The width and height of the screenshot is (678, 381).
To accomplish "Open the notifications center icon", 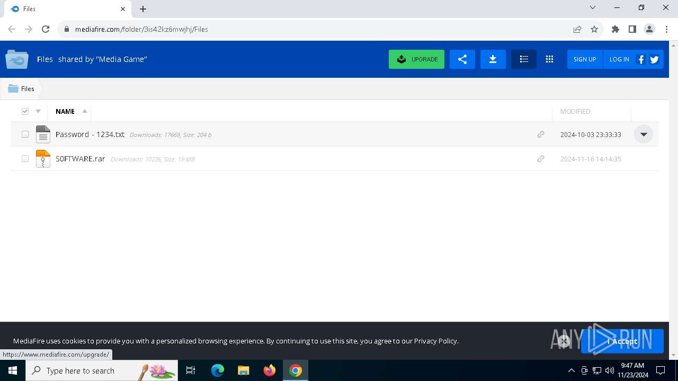I will click(x=661, y=370).
